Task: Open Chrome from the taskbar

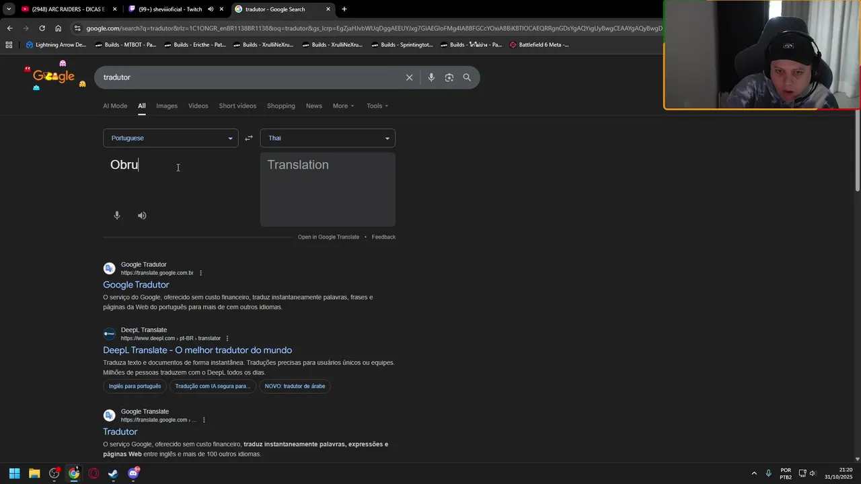Action: tap(74, 473)
